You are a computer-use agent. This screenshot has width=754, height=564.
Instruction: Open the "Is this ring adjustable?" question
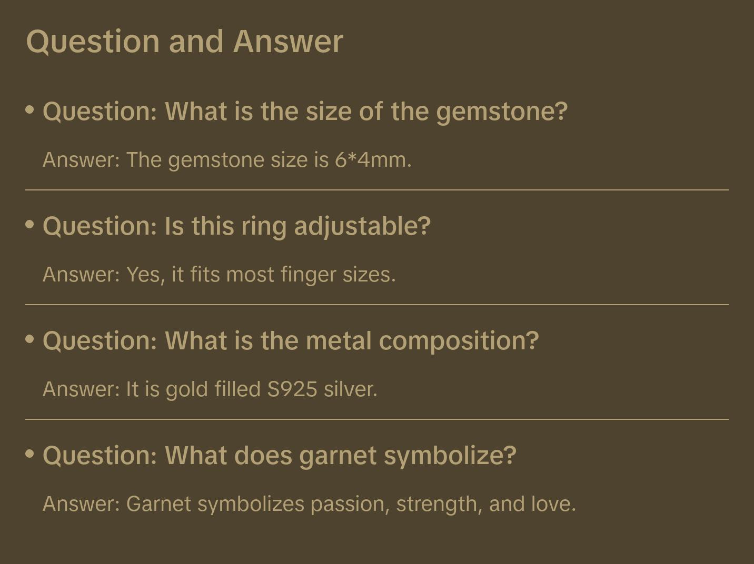[236, 226]
